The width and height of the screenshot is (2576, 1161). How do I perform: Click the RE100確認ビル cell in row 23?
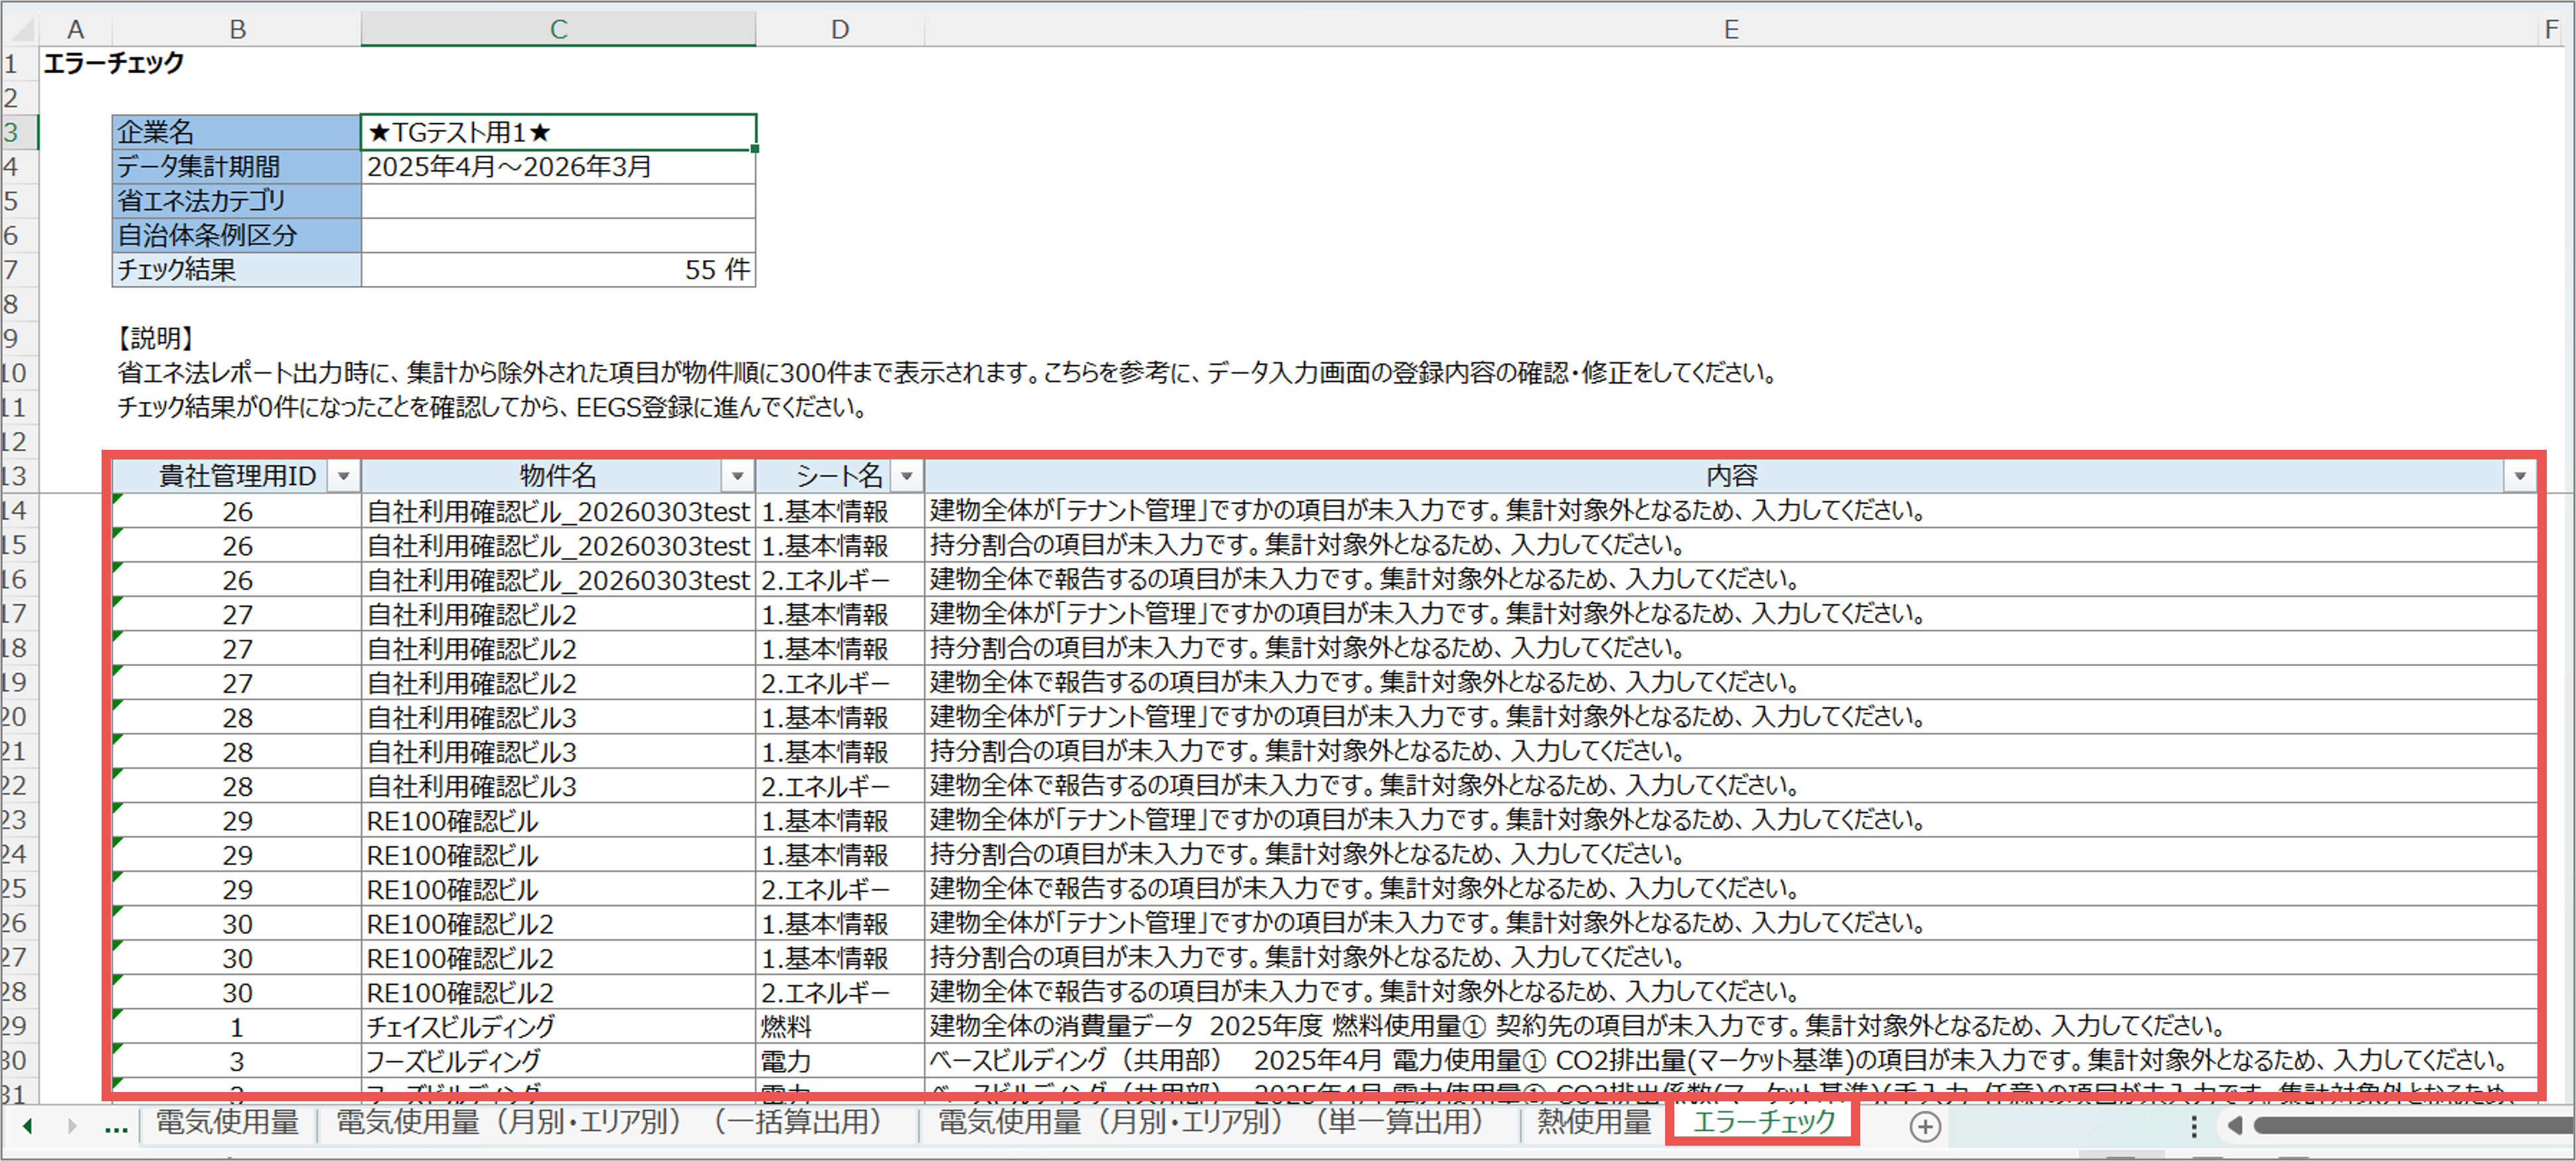tap(558, 820)
